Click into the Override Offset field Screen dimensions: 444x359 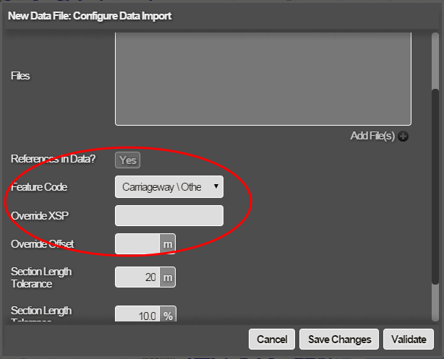(x=137, y=244)
